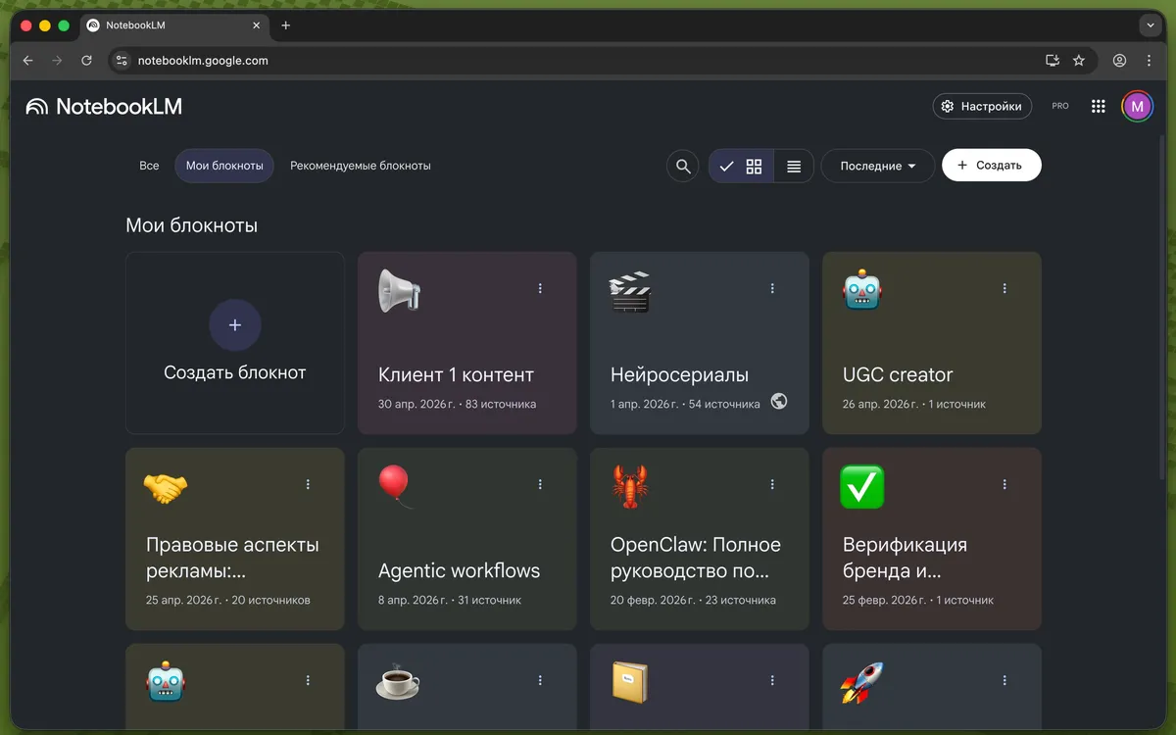Click the Мои блокноты section heading
The width and height of the screenshot is (1176, 735).
[x=191, y=225]
